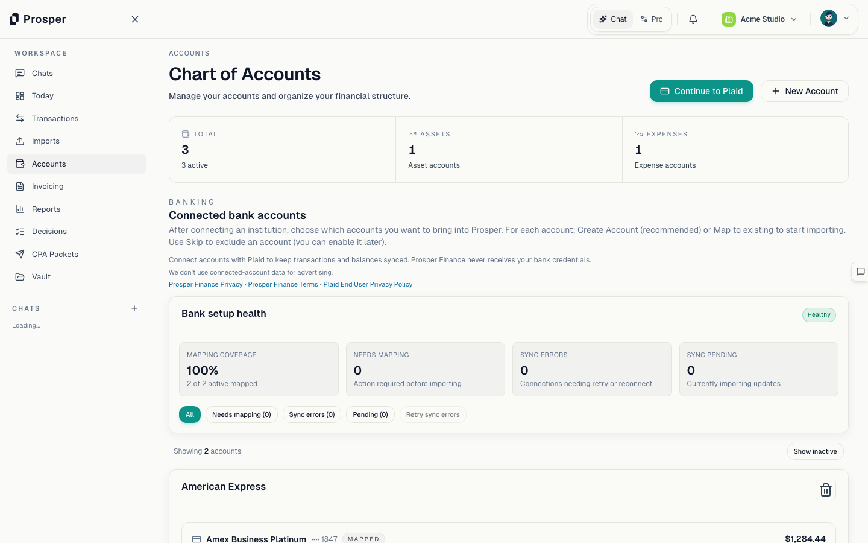
Task: Click the MAPPED badge on Amex account
Action: 363,539
